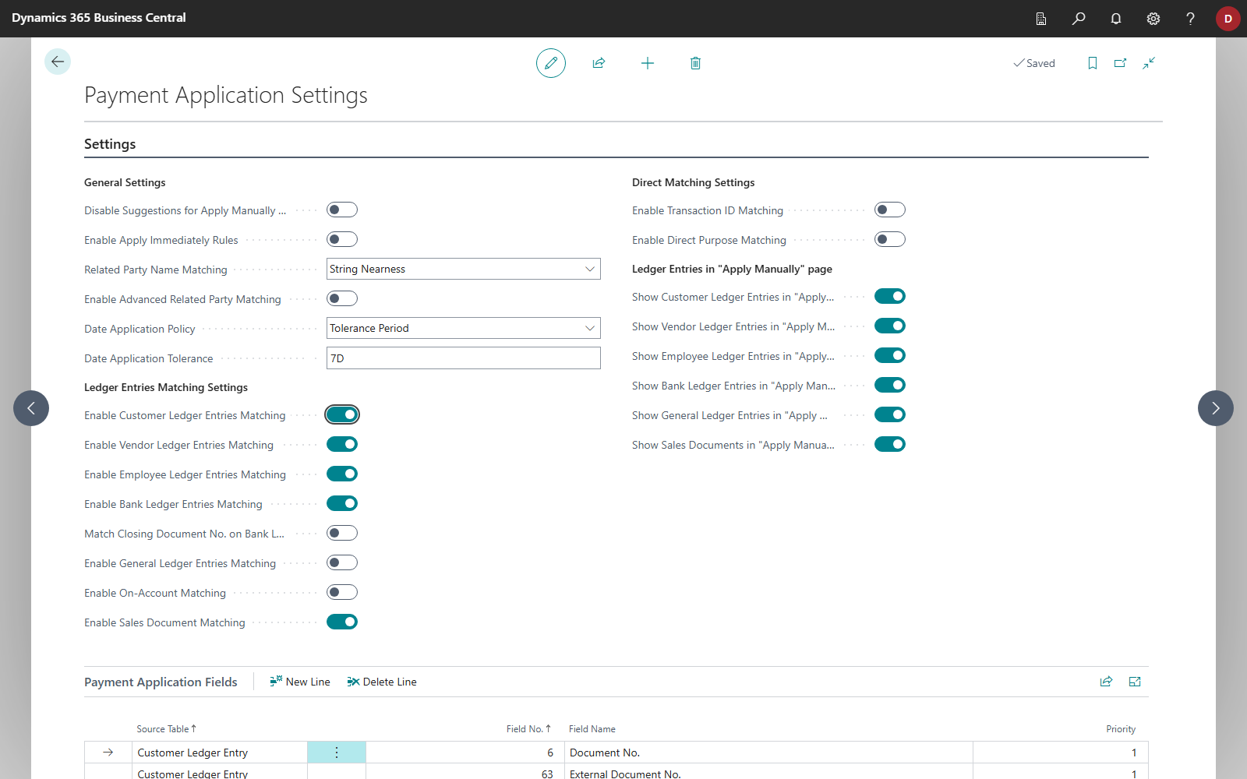Toggle Enable General Ledger Entries Matching
This screenshot has width=1247, height=779.
342,562
